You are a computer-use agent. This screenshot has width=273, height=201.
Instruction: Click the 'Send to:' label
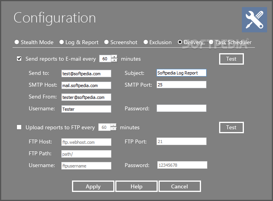[x=39, y=73]
